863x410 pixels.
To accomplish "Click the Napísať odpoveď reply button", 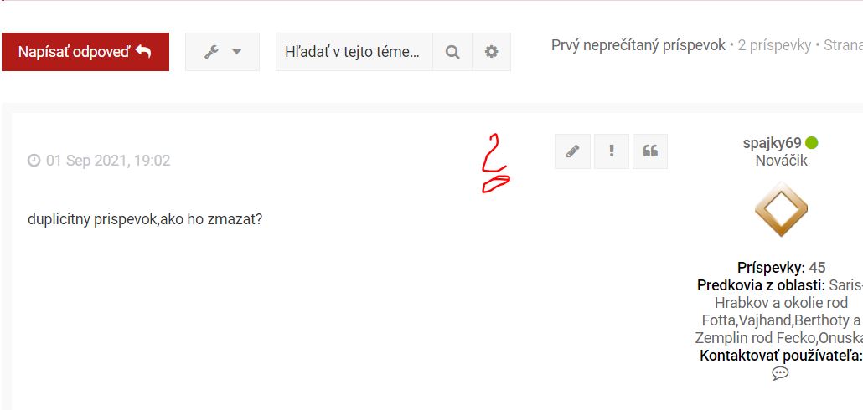I will pyautogui.click(x=85, y=52).
